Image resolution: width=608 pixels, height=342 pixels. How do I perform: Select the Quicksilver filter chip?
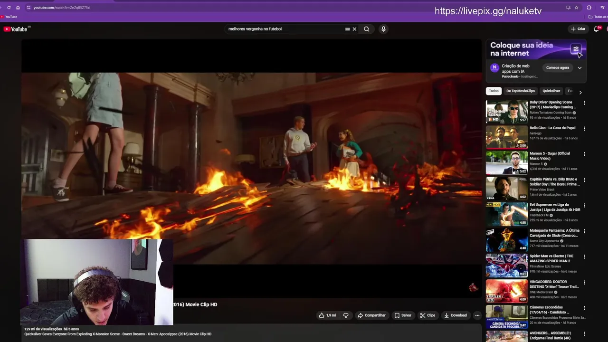click(x=551, y=91)
